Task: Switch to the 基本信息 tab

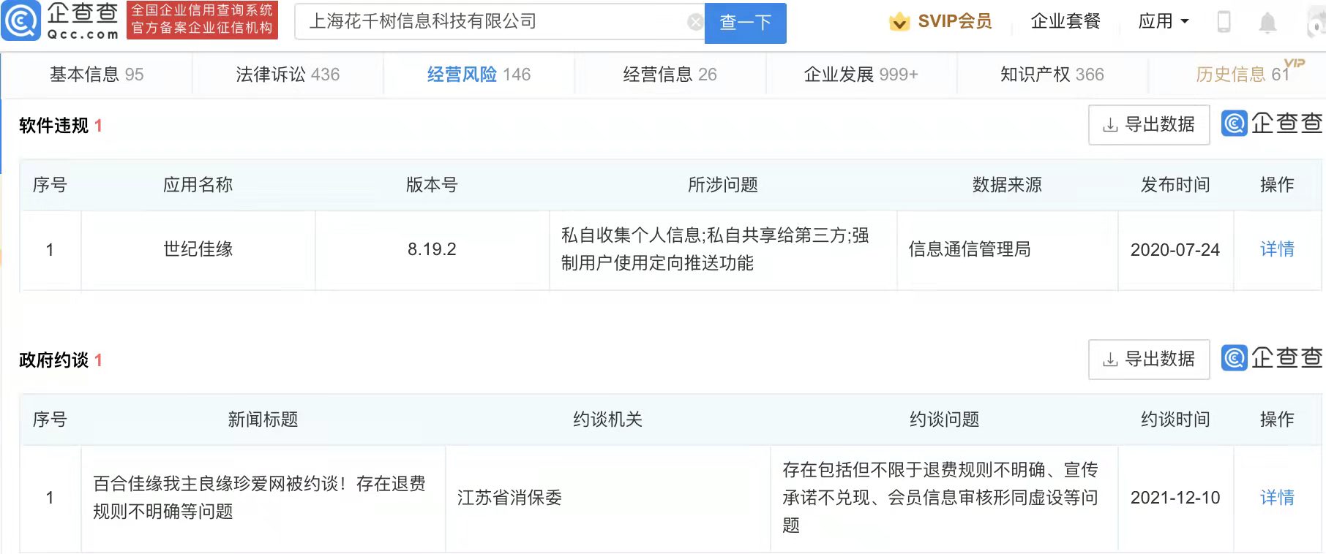Action: pos(97,75)
